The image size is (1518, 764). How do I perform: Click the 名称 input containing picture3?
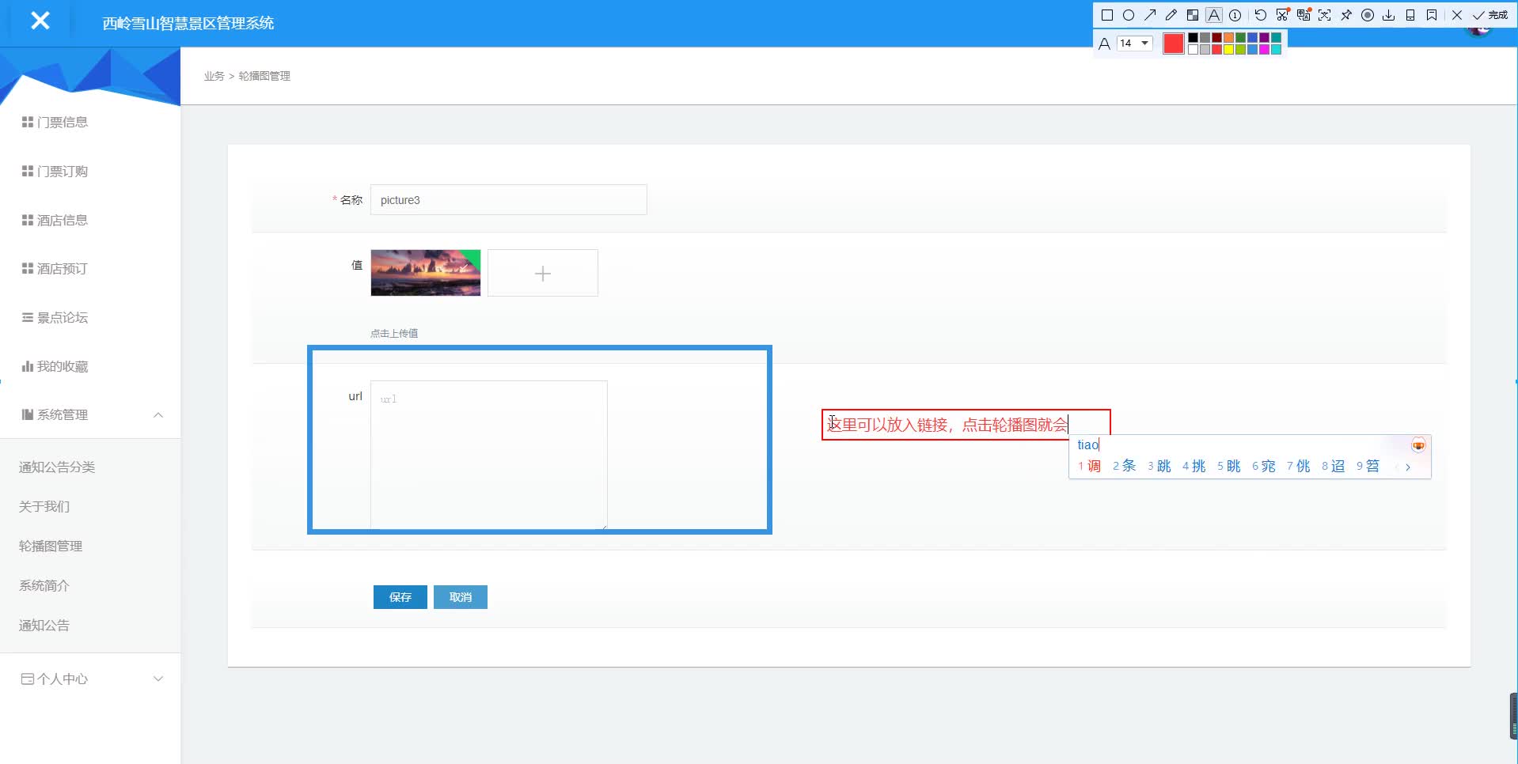[509, 200]
